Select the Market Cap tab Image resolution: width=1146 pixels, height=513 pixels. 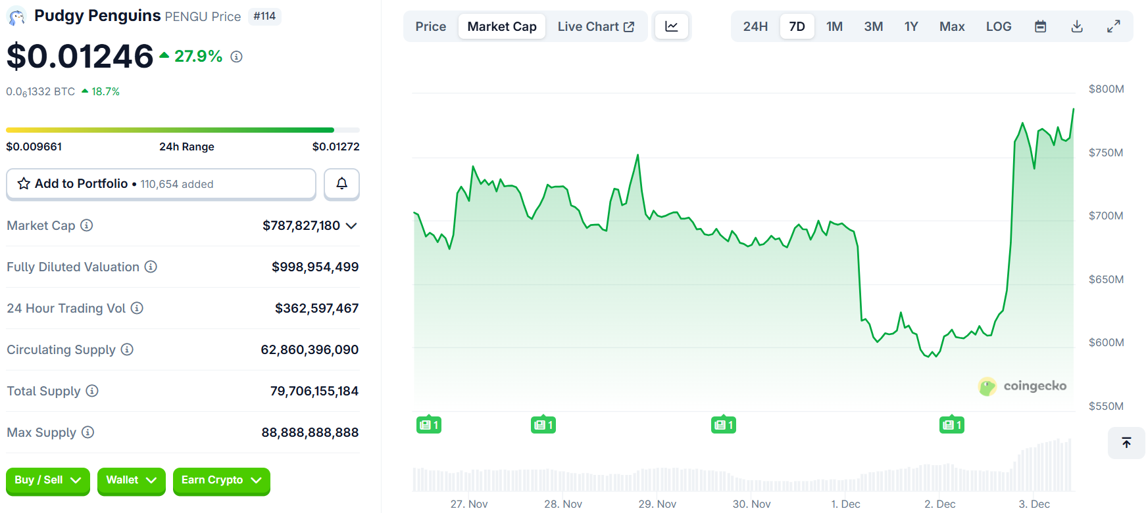coord(501,27)
